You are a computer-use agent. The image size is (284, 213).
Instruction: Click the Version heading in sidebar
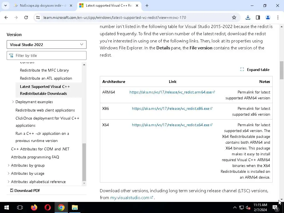pos(14,35)
